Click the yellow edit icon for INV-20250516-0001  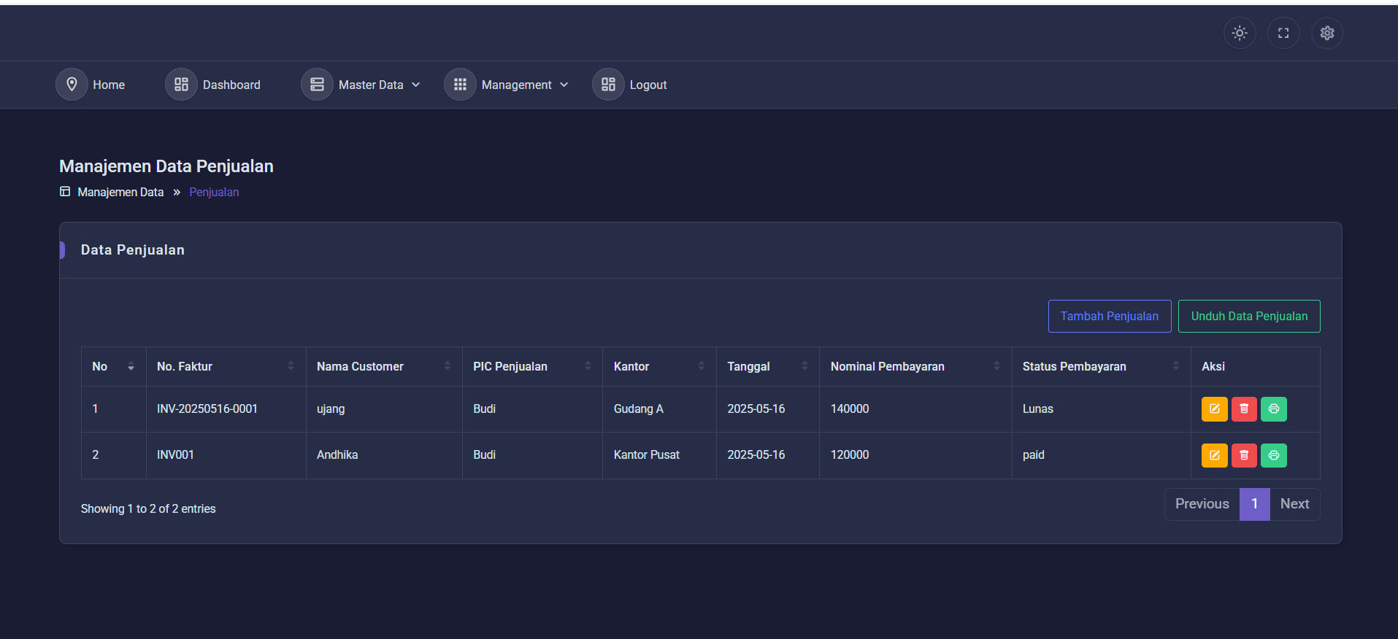(x=1214, y=409)
